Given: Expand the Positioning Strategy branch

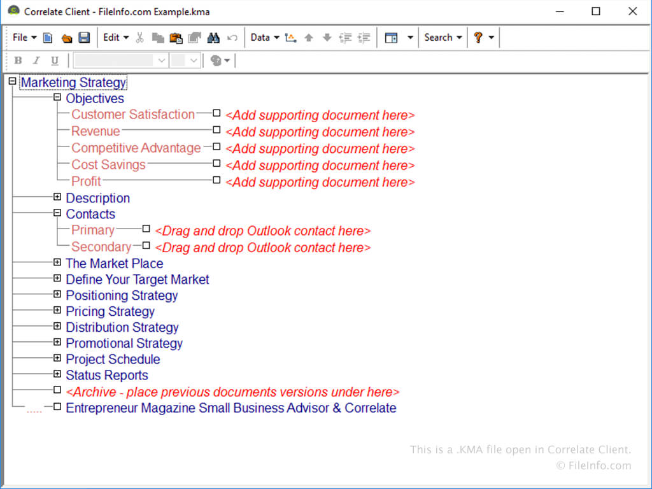Looking at the screenshot, I should pos(57,294).
